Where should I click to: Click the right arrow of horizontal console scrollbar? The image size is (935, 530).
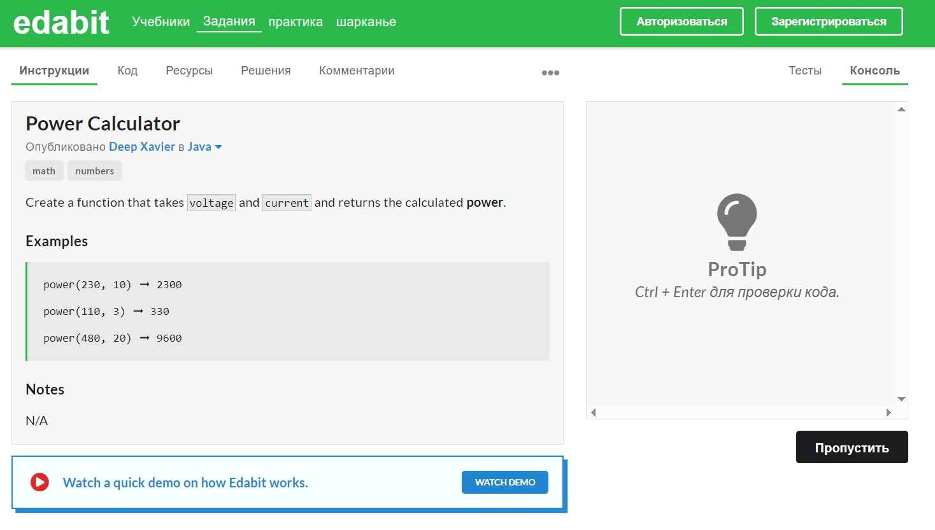tap(890, 412)
